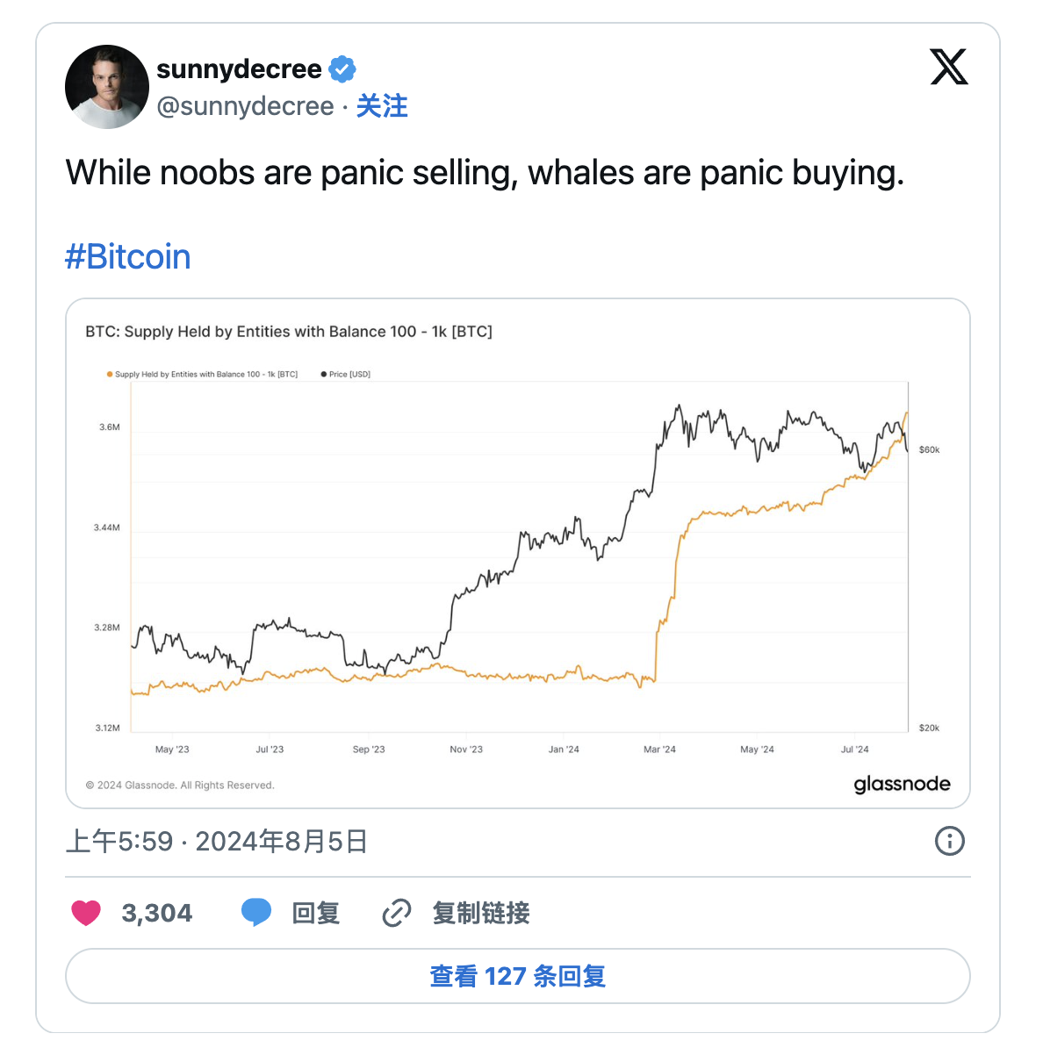This screenshot has width=1043, height=1055.
Task: Toggle the orange Supply Held legend dot
Action: pyautogui.click(x=110, y=375)
